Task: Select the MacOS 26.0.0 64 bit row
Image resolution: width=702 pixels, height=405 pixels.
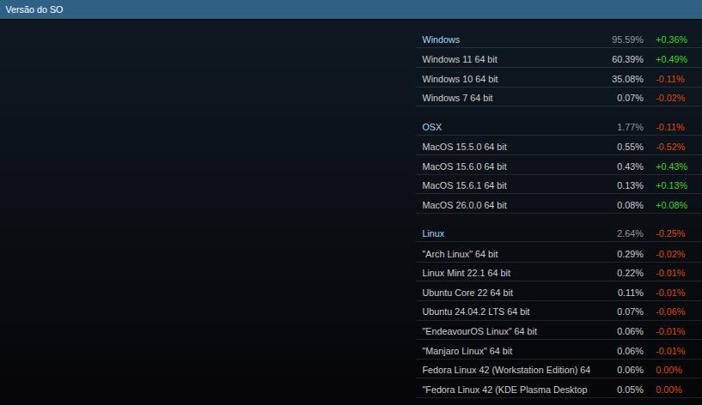Action: pos(559,205)
